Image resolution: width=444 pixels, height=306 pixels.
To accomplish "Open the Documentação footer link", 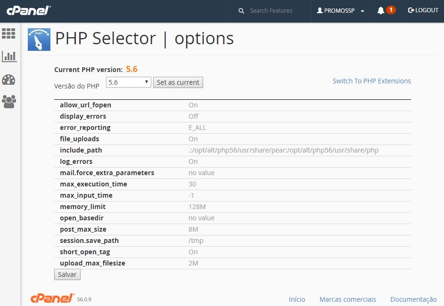I will [413, 299].
